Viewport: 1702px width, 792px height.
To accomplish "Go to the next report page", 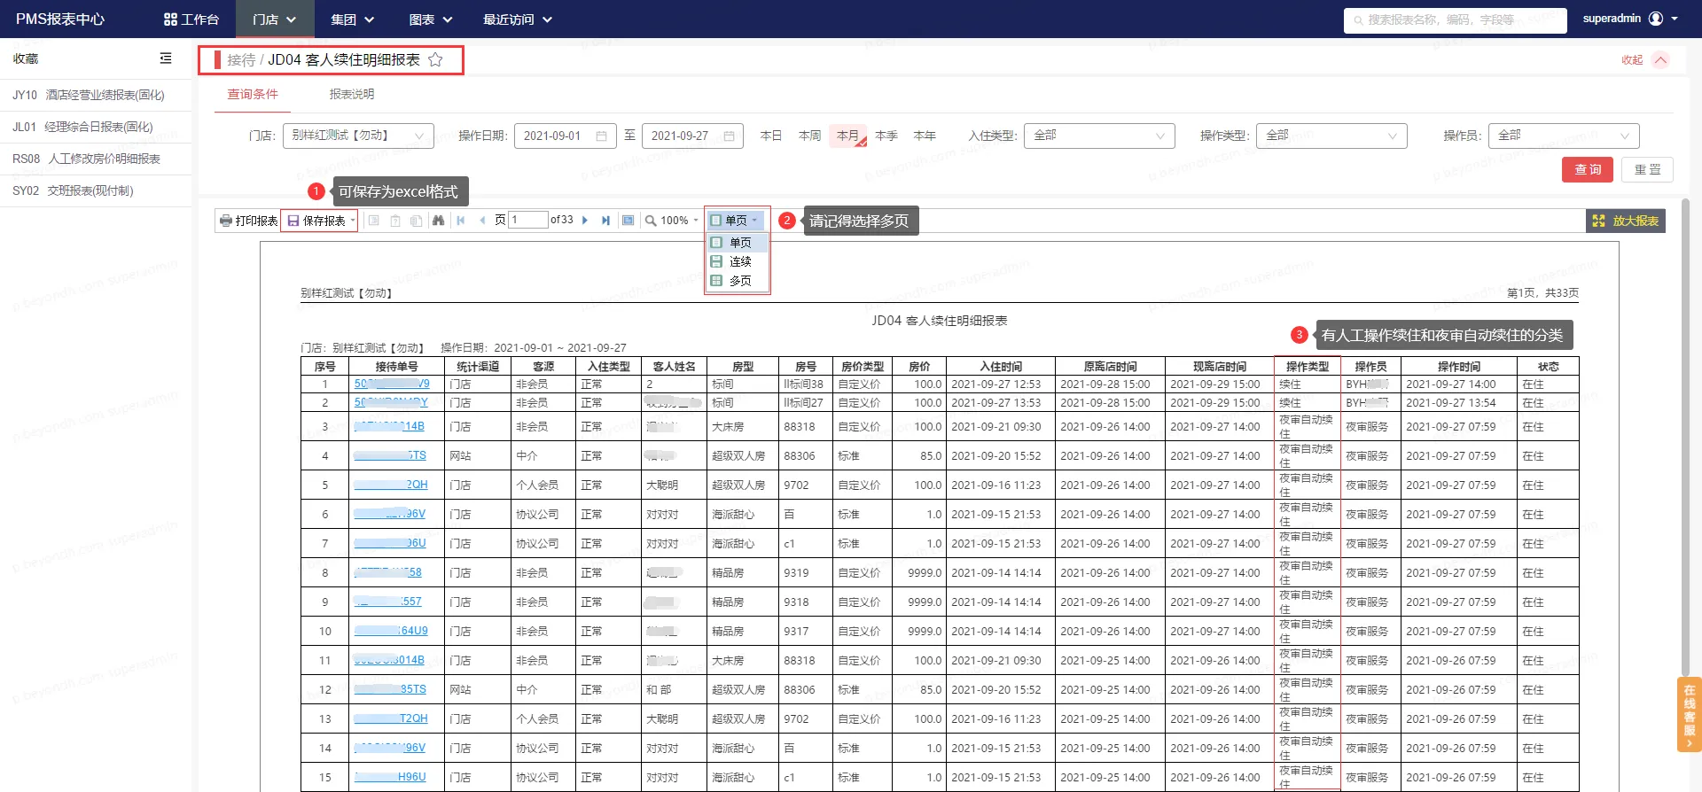I will [x=585, y=221].
